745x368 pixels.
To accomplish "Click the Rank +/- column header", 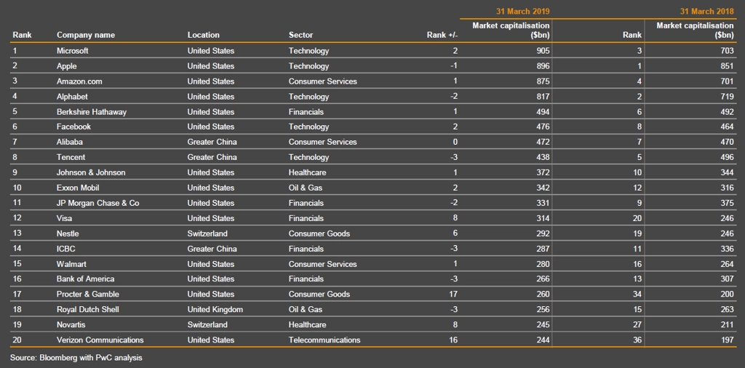I will click(442, 35).
